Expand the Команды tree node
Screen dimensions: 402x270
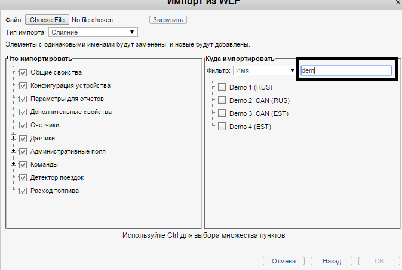(13, 164)
